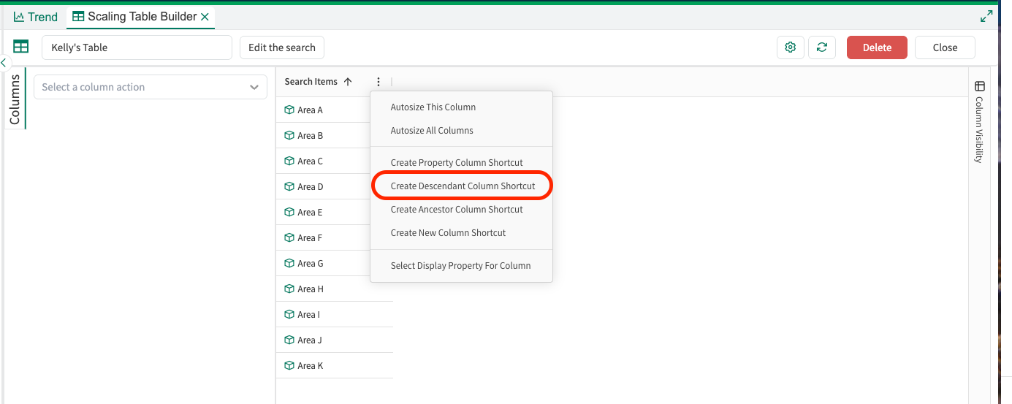Screen dimensions: 1012x404
Task: Pick Select Display Property For Column
Action: click(460, 266)
